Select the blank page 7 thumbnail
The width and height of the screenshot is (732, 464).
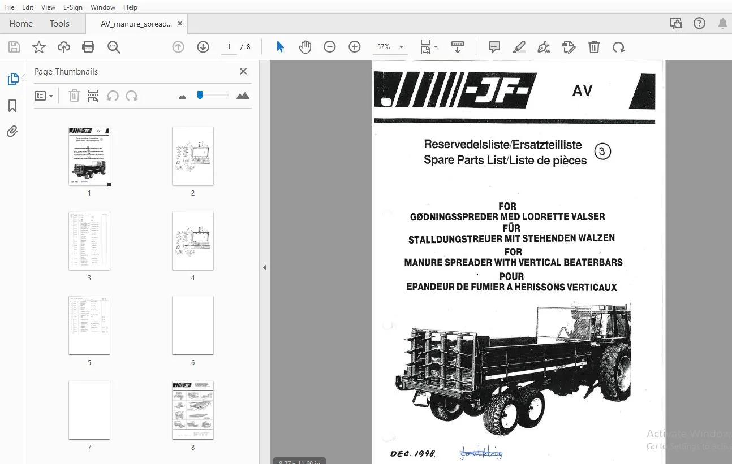click(89, 410)
